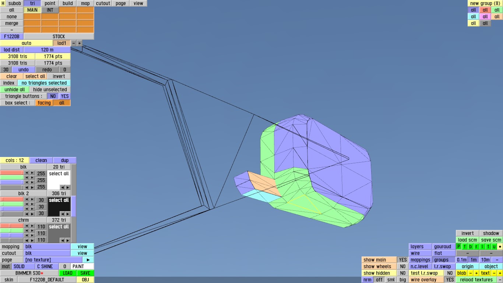Screen dimensions: 503x283
Task: Click the clear selection button
Action: (12, 76)
